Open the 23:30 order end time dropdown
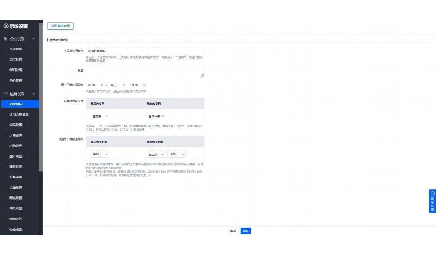The height and width of the screenshot is (255, 436). [x=138, y=85]
